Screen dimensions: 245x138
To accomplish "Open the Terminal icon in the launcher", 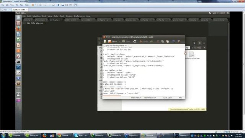I will click(x=18, y=61).
